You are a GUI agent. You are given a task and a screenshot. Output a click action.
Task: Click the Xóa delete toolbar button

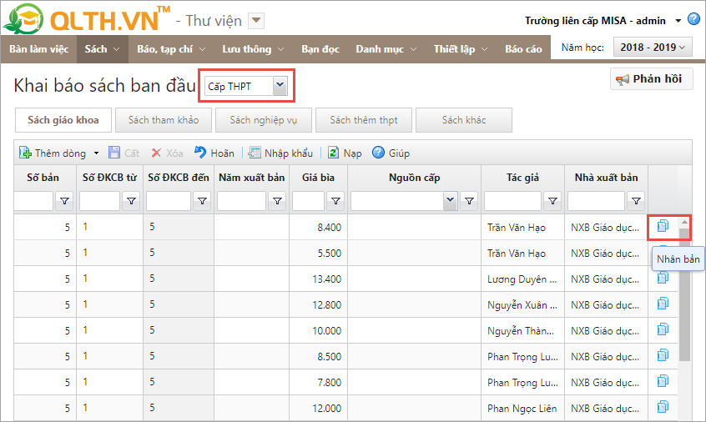tap(167, 153)
